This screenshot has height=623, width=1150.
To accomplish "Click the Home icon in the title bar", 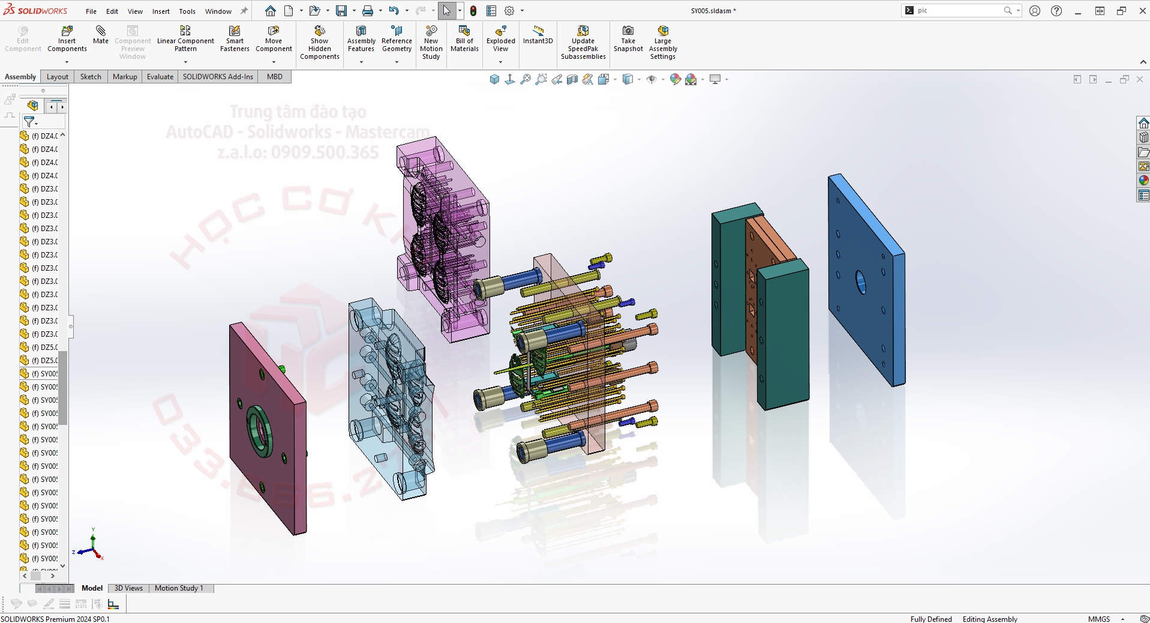I will 271,11.
